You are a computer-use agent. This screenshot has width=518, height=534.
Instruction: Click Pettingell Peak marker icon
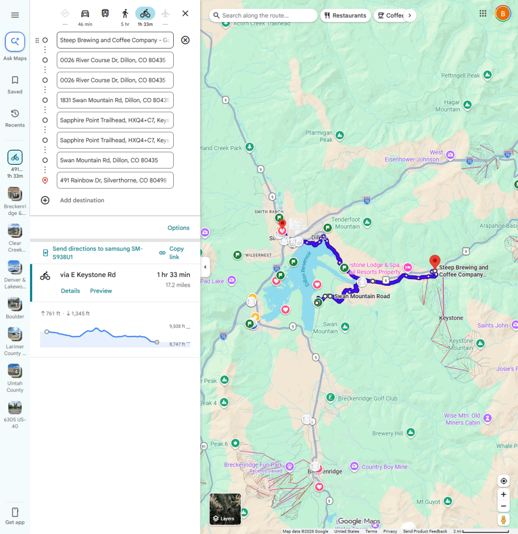[x=488, y=75]
